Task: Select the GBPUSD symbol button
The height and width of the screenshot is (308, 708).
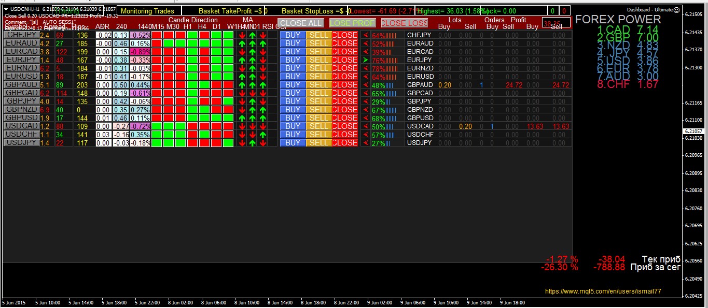Action: [x=21, y=118]
